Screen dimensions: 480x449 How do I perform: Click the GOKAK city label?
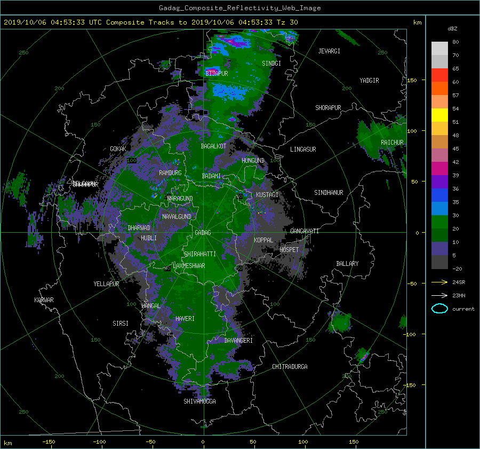(118, 149)
